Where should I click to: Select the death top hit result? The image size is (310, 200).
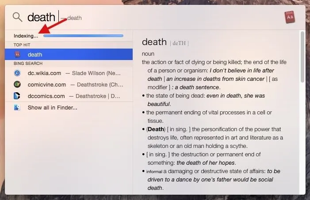69,54
